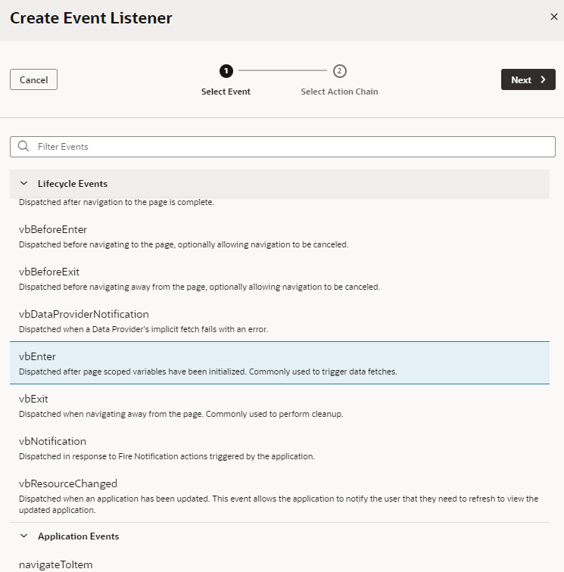Select the vbBeforeExit event
This screenshot has width=564, height=572.
(x=49, y=272)
